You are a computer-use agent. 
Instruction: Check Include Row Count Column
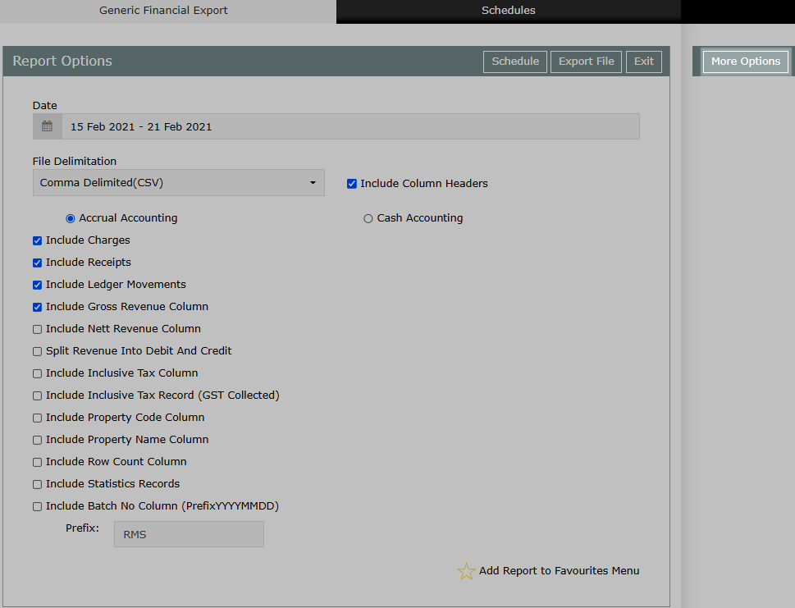(x=37, y=463)
